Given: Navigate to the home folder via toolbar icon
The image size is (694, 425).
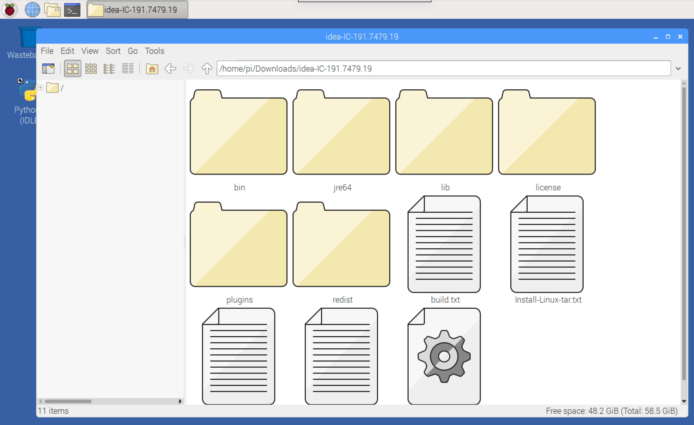Looking at the screenshot, I should click(152, 68).
